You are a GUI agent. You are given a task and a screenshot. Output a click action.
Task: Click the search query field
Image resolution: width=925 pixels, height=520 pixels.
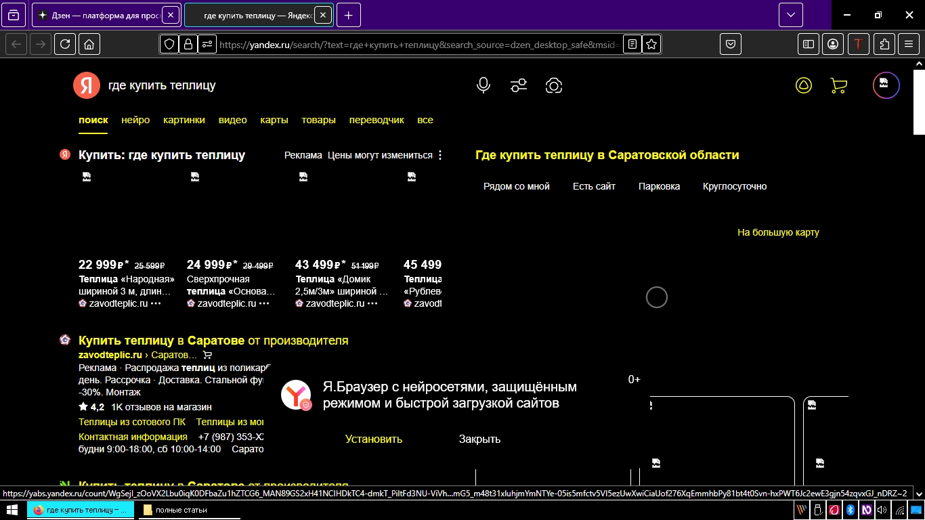[x=284, y=86]
